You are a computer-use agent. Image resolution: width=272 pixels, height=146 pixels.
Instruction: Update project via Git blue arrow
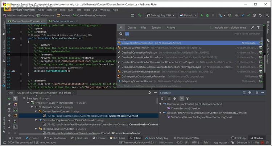tap(243, 15)
